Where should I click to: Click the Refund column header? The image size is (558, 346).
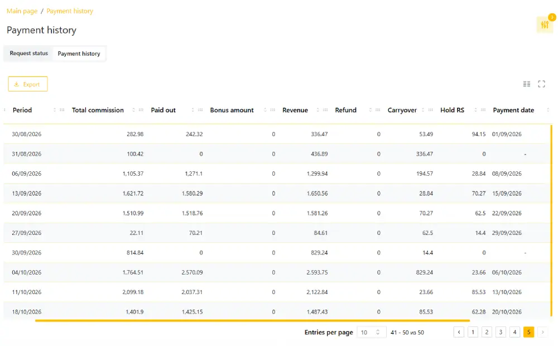[x=345, y=110]
